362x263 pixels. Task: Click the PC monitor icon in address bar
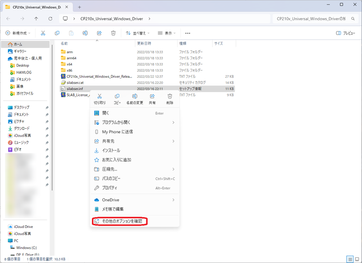pyautogui.click(x=66, y=19)
